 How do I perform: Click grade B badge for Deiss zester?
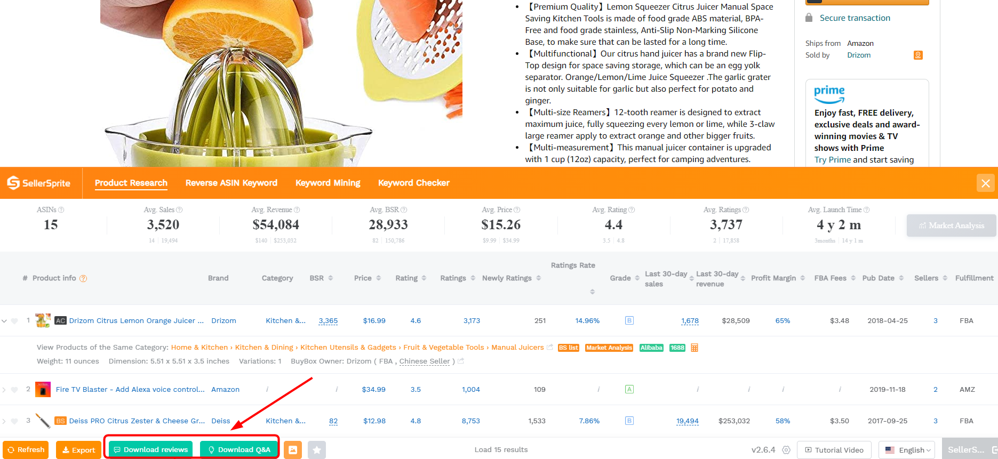point(629,421)
